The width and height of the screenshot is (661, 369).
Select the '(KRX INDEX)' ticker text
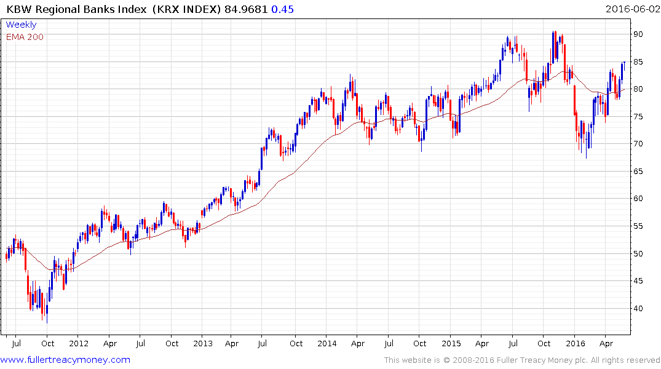click(x=187, y=9)
